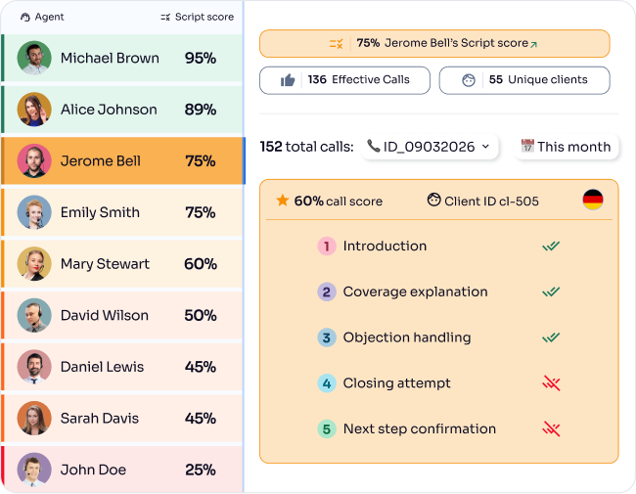Open Jerome Bell's Script score arrow link
Image resolution: width=636 pixels, height=494 pixels.
coord(534,44)
